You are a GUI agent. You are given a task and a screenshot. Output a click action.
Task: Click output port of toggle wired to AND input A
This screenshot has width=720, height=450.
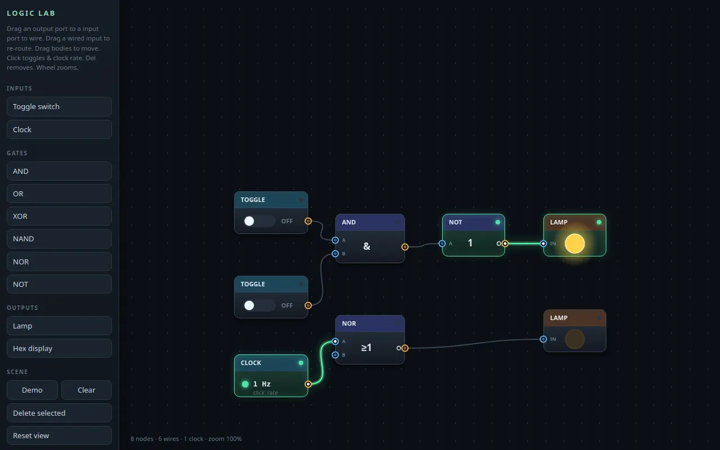click(308, 221)
